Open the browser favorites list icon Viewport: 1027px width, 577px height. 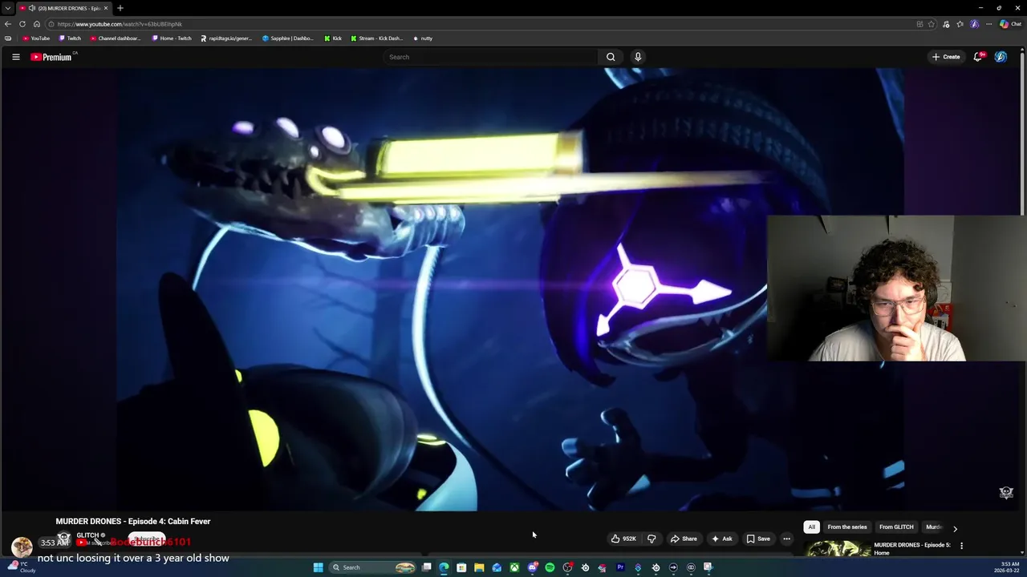[x=960, y=24]
